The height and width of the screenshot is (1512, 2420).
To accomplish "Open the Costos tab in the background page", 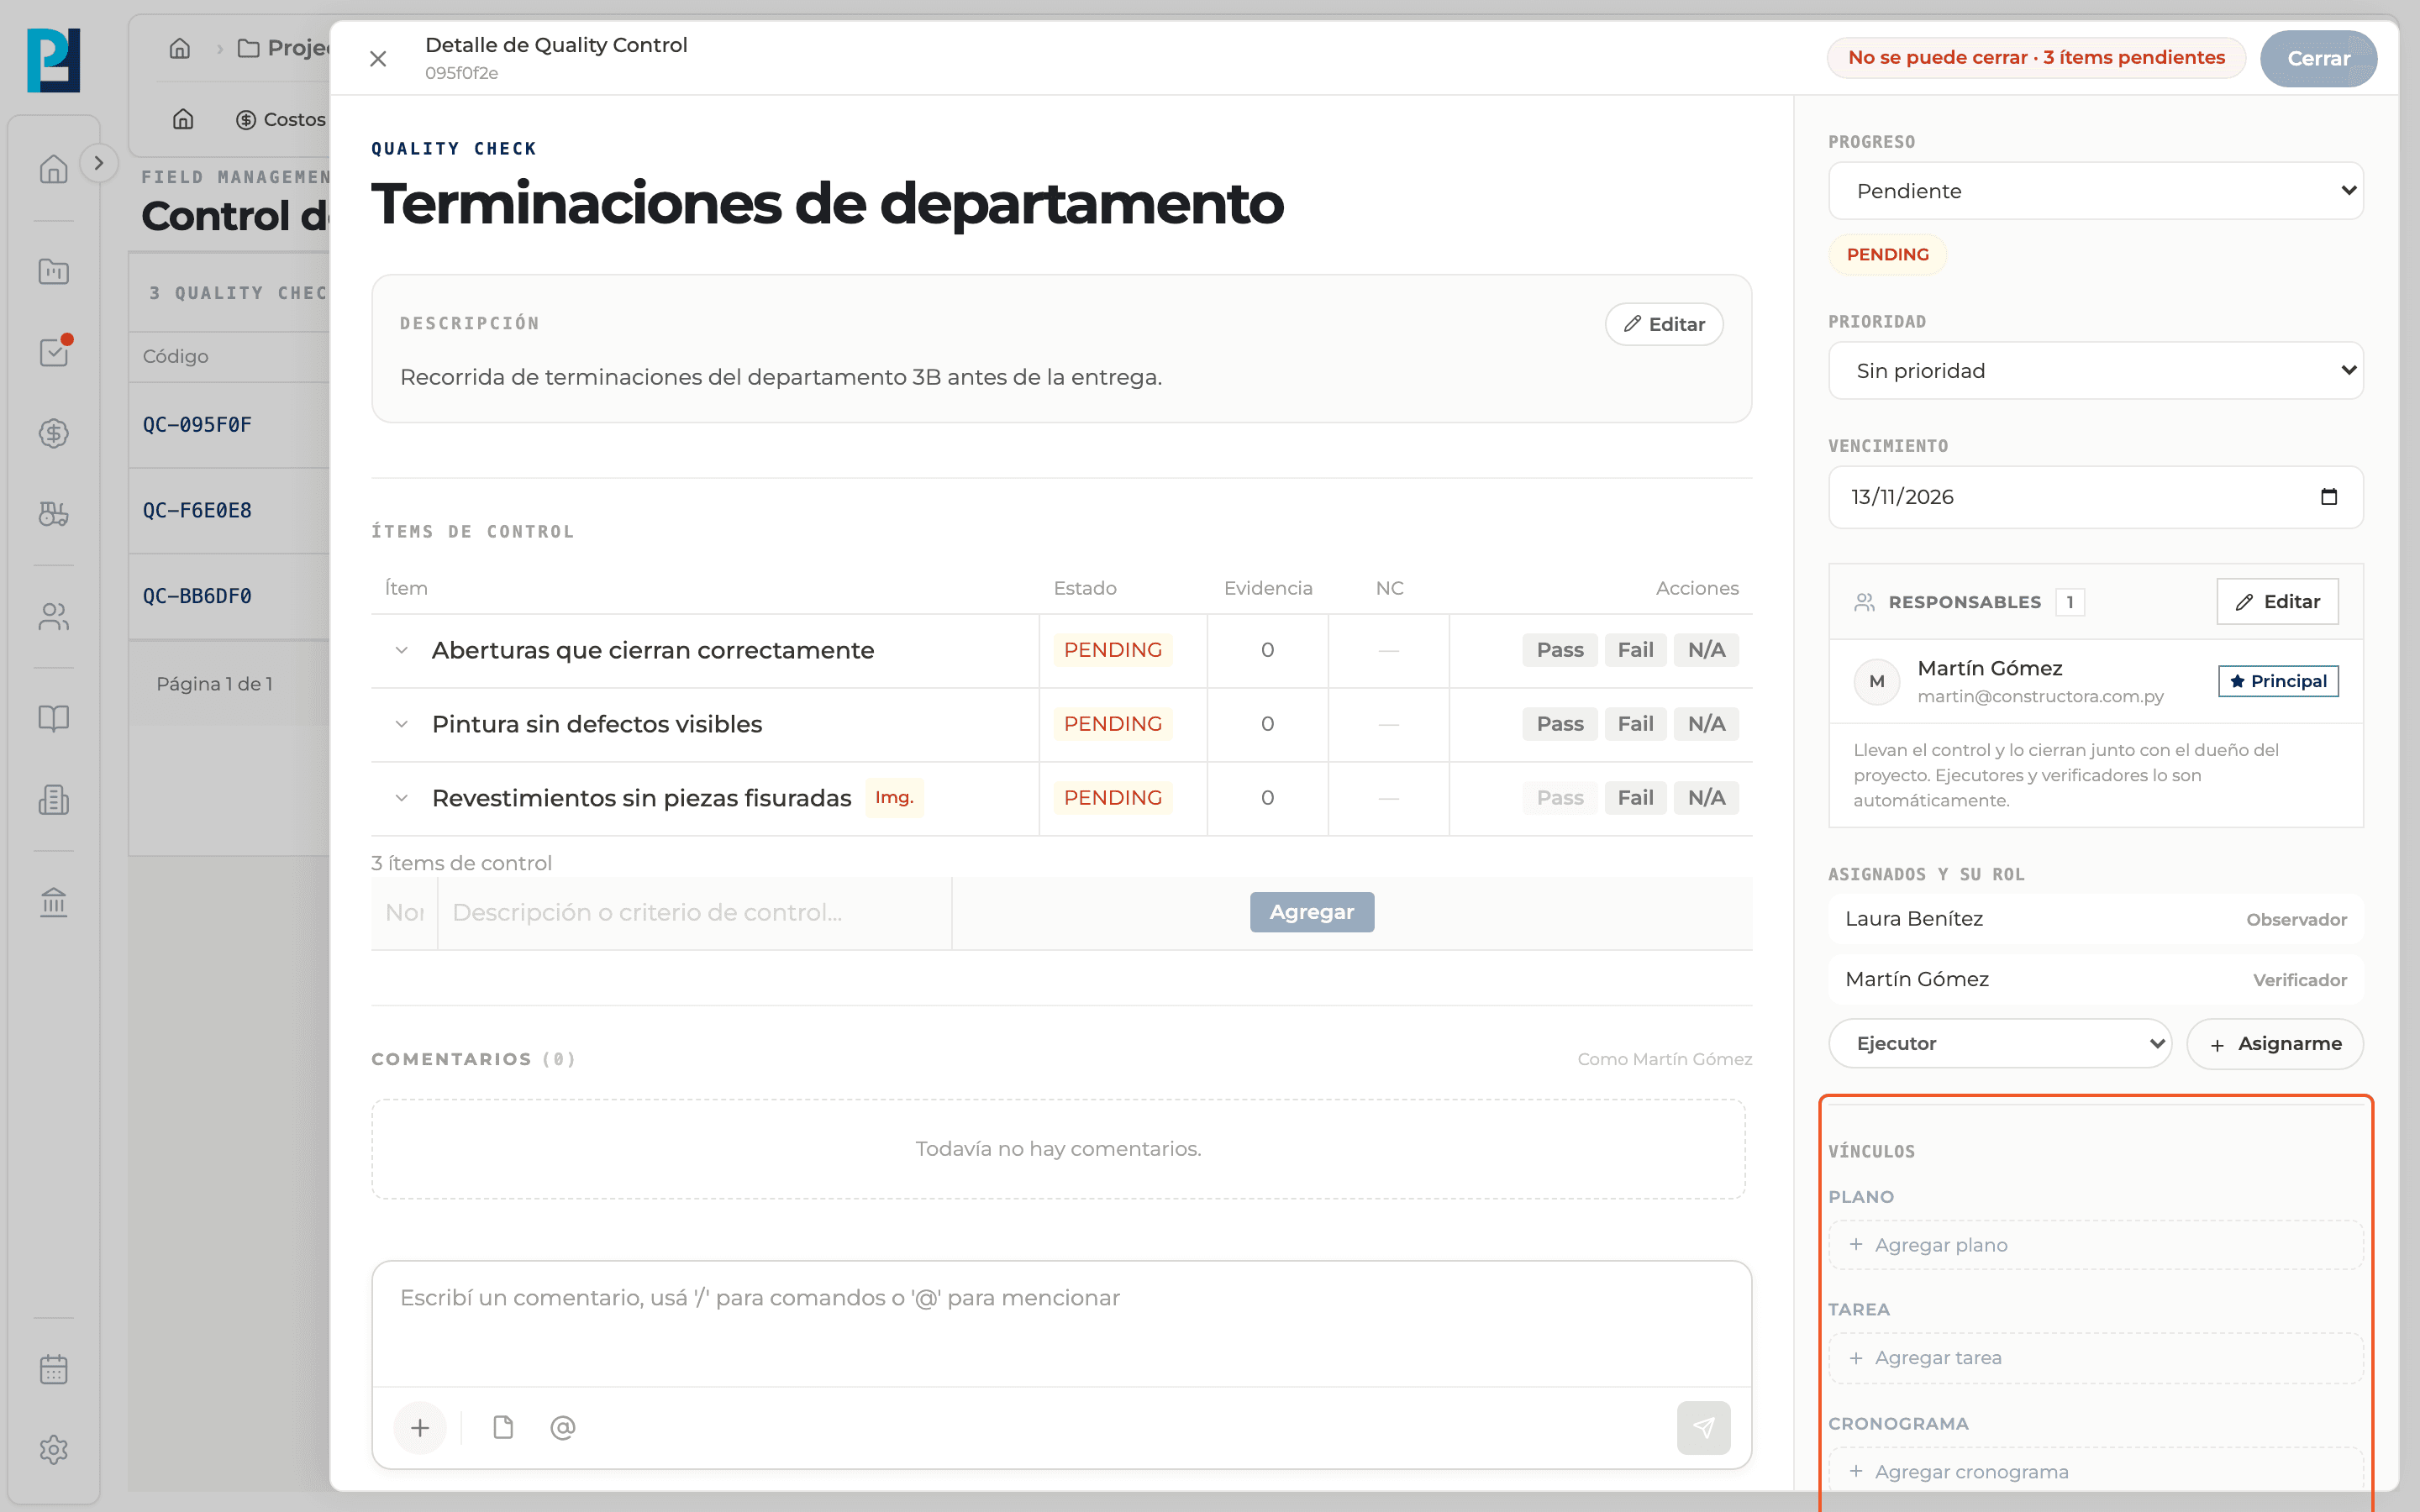I will point(281,120).
